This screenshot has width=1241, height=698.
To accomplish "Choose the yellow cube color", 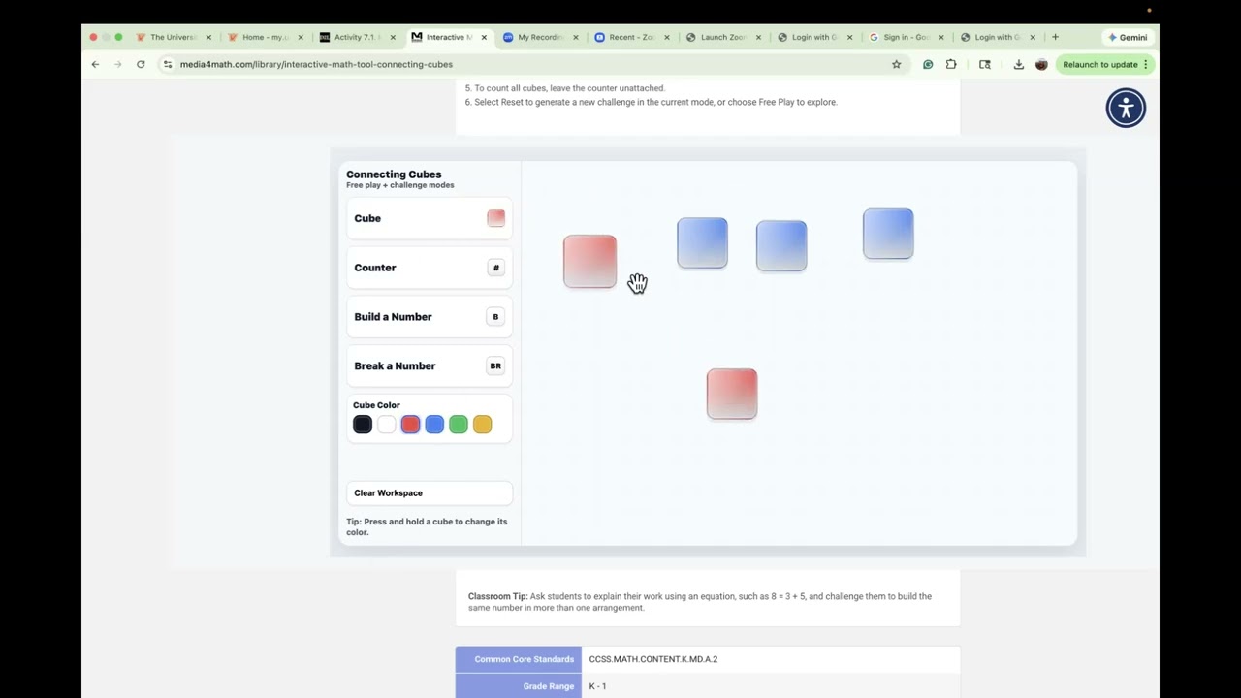I will click(482, 425).
